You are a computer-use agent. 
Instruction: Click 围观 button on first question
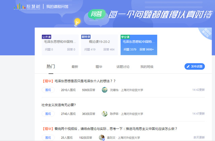(48, 90)
